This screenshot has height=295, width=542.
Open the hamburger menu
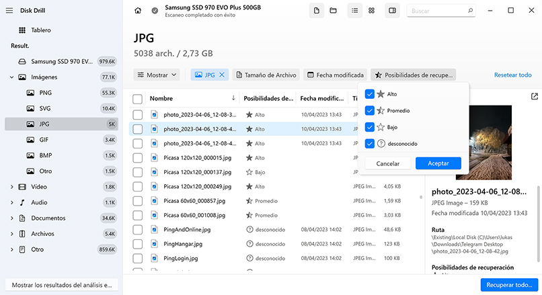[x=9, y=11]
